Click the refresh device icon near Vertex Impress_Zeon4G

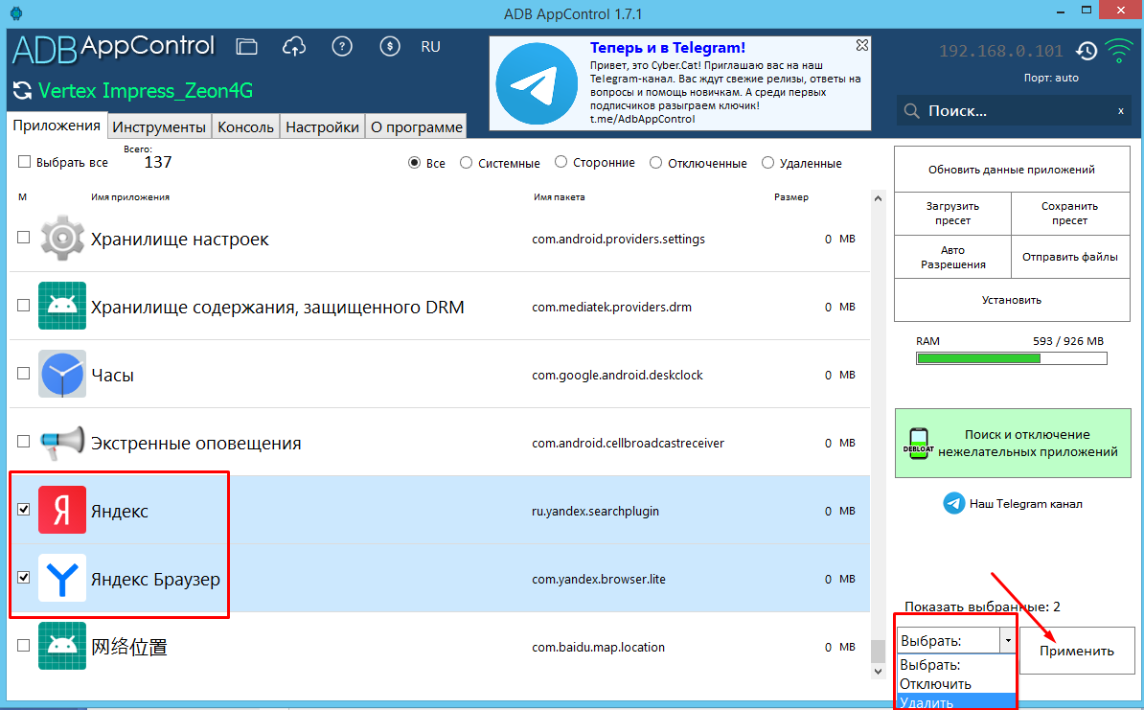click(x=23, y=90)
